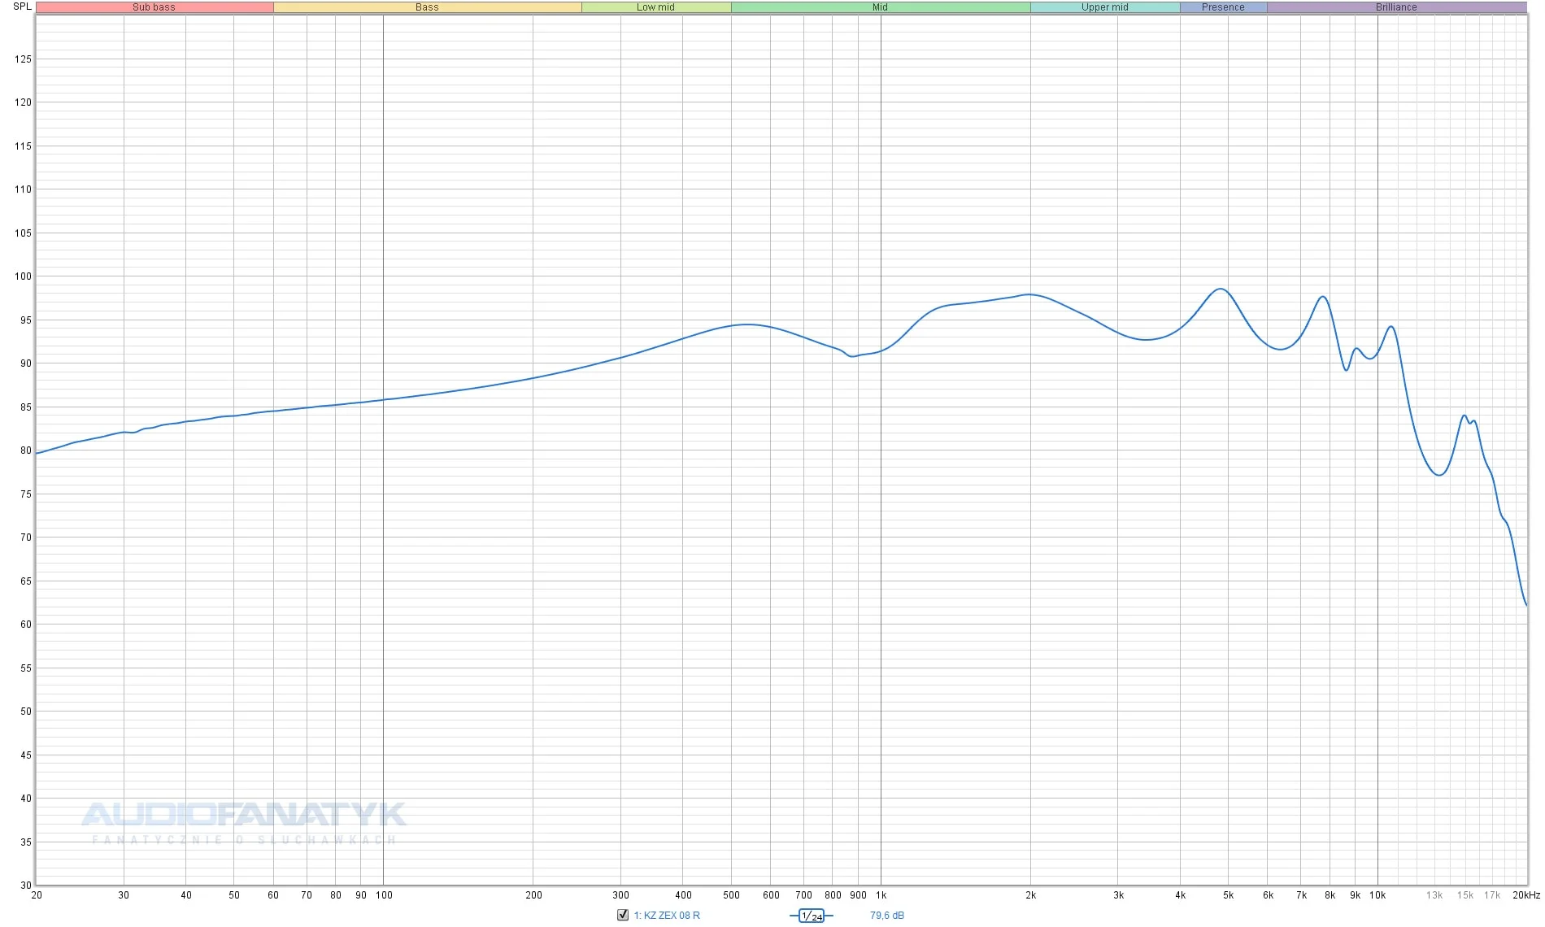Click the Mid frequency band header
The height and width of the screenshot is (927, 1545).
click(x=880, y=7)
